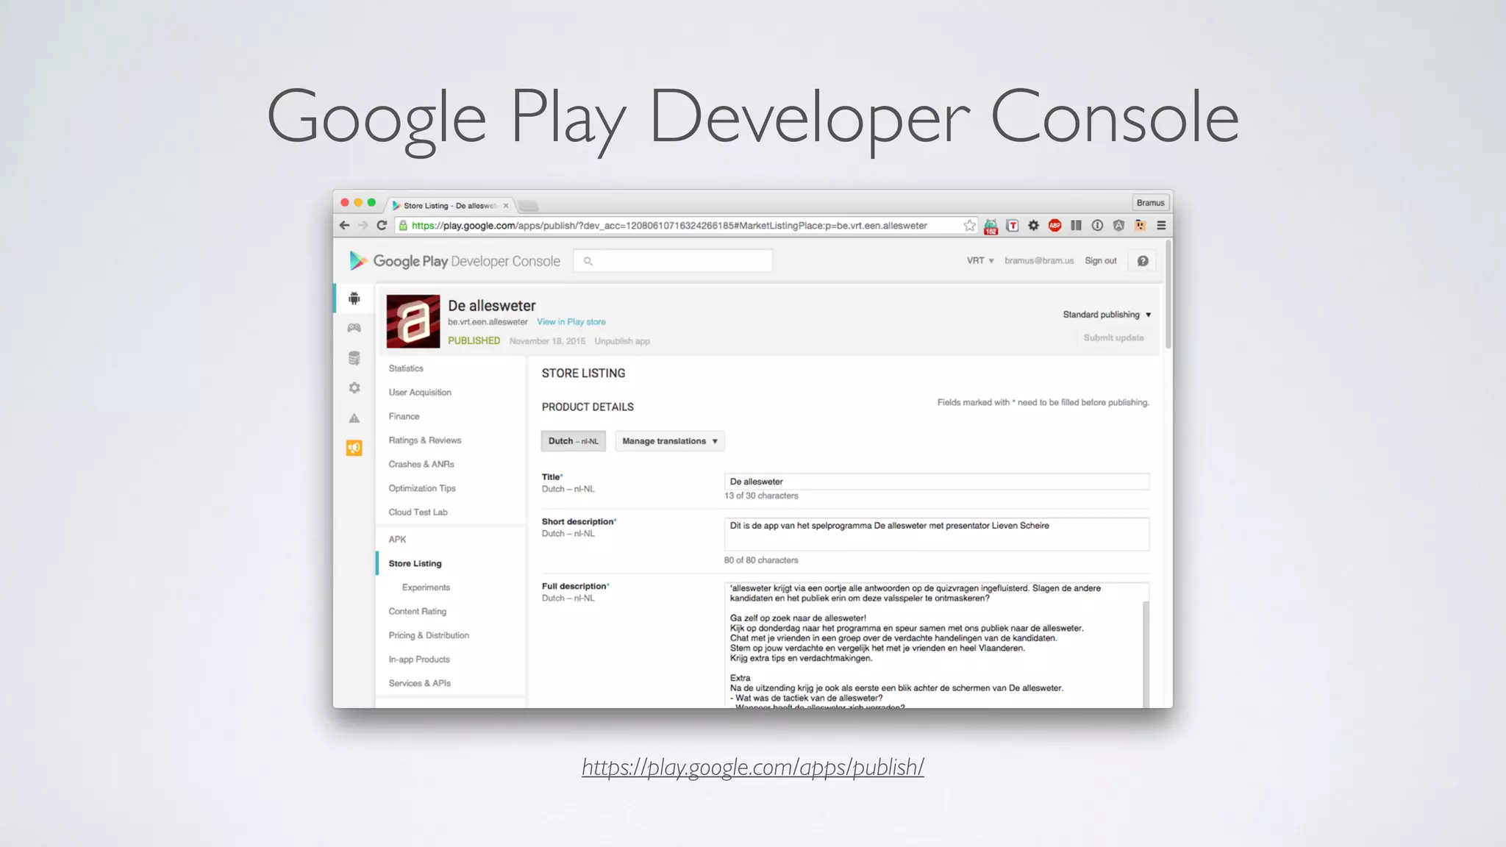This screenshot has height=847, width=1506.
Task: Click PUBLISHED status label
Action: 474,341
